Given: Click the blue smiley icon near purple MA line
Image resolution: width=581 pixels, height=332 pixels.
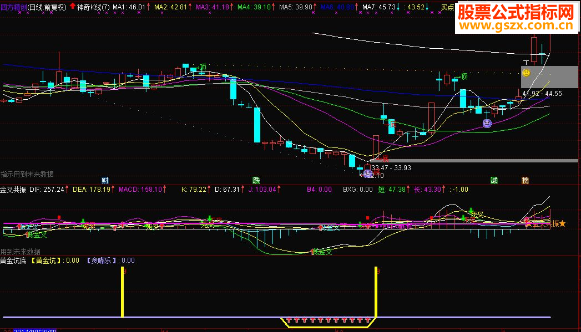Looking at the screenshot, I should (487, 124).
